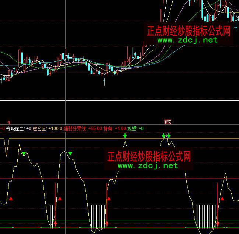Open the www.zdcj.net link in lower panel
The height and width of the screenshot is (234, 239).
pyautogui.click(x=148, y=166)
